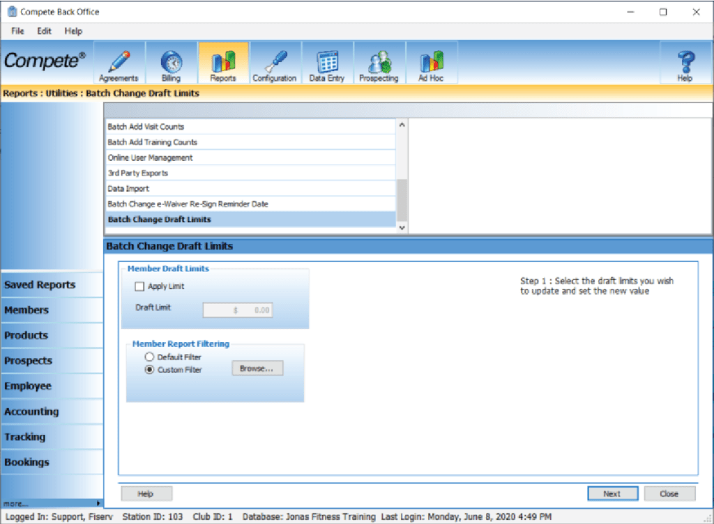Select the Default Filter radio button

click(x=149, y=357)
